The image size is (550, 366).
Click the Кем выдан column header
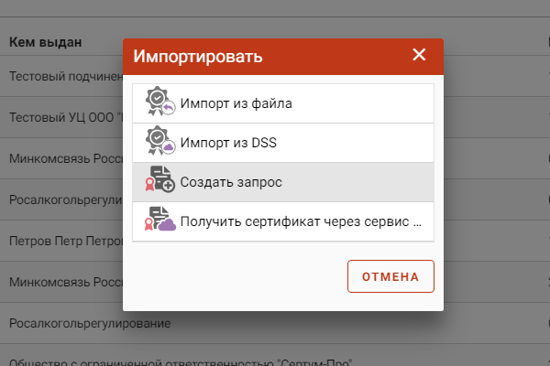pos(45,42)
